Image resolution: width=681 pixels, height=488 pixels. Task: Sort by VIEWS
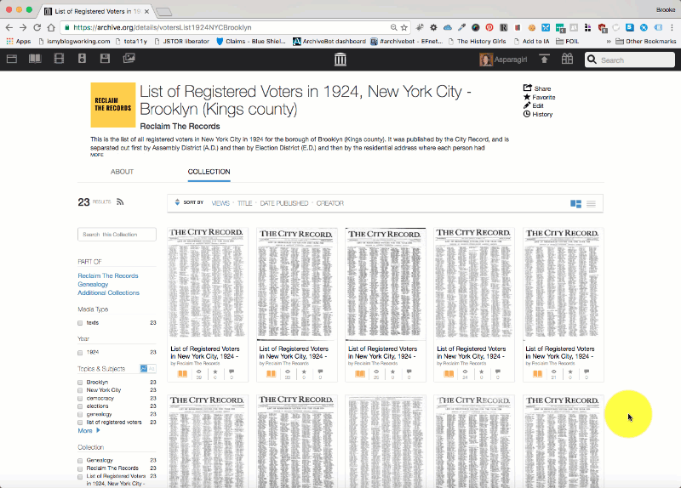click(220, 203)
